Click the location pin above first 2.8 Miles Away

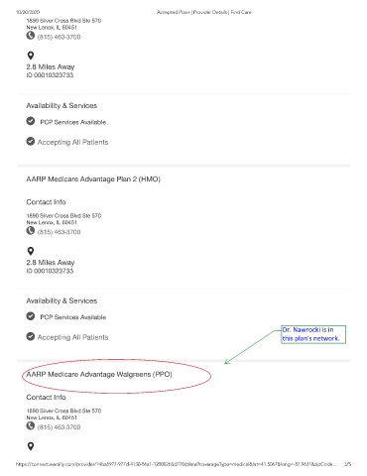31,56
